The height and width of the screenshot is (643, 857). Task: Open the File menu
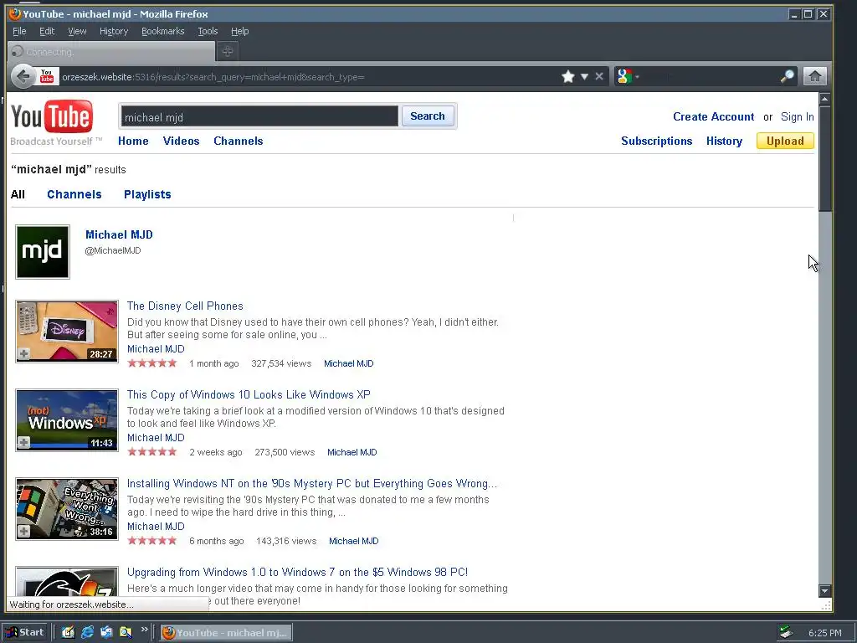(x=20, y=31)
